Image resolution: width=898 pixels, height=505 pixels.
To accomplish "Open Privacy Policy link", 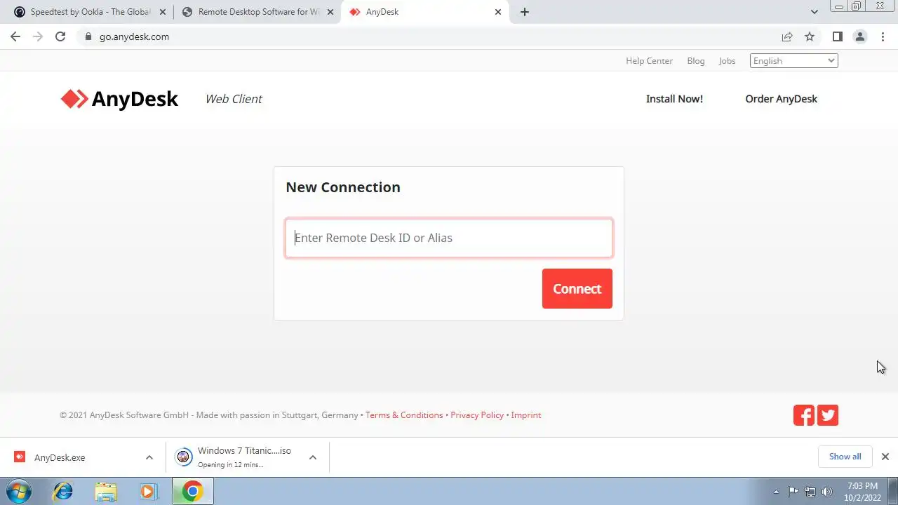I will [x=477, y=415].
